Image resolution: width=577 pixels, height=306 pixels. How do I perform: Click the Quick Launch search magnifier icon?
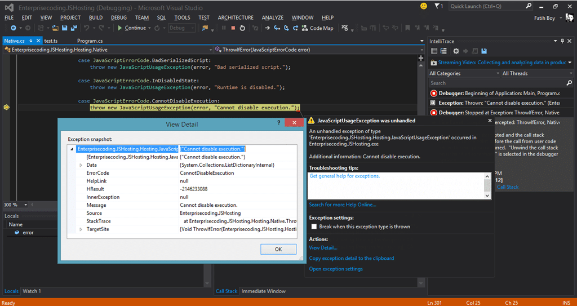[x=529, y=6]
